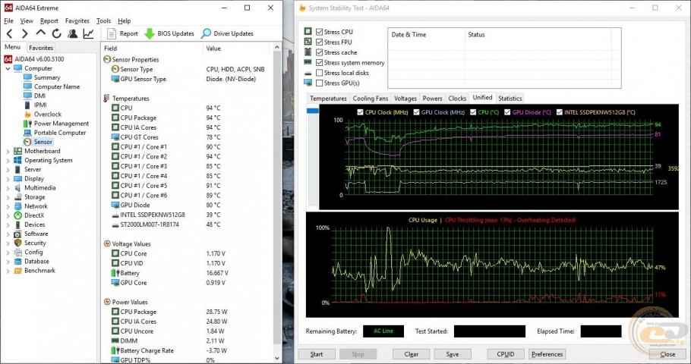Click the Voltage Values group icon
The height and width of the screenshot is (364, 691).
[x=106, y=243]
